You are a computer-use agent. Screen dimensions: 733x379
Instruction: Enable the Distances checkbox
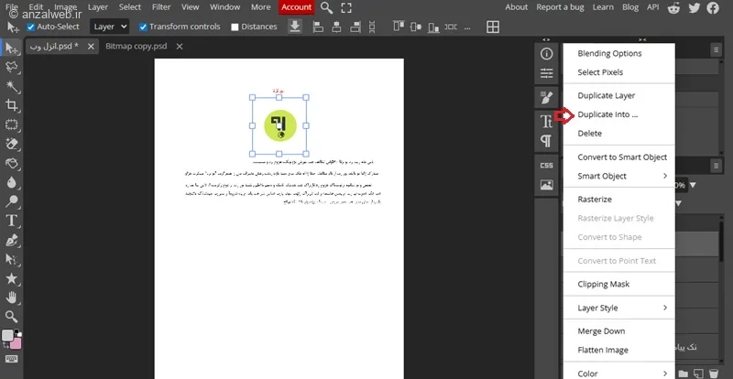(235, 27)
